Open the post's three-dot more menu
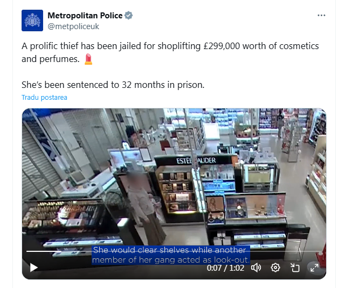Screen dimensions: 338x288 pos(321,15)
